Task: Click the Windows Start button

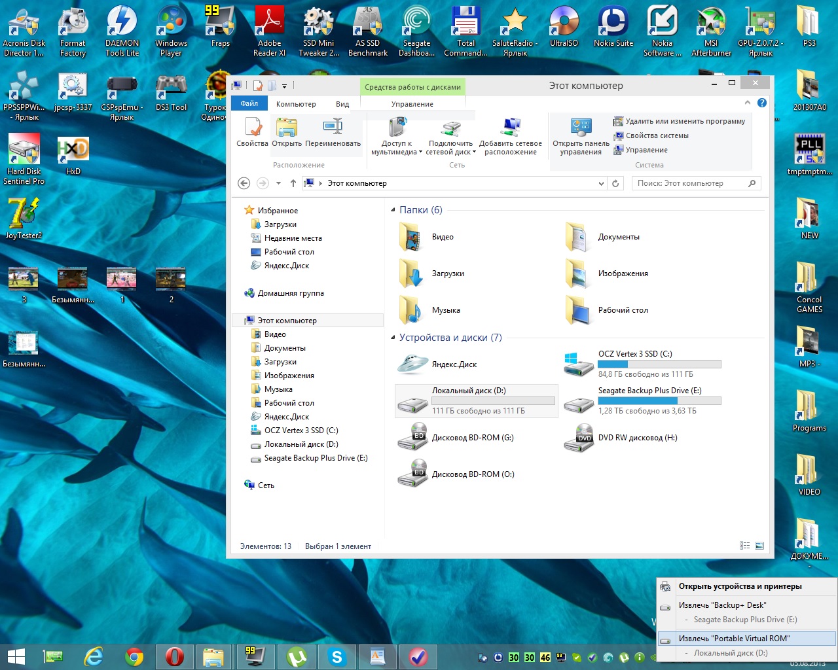Action: pos(16,656)
